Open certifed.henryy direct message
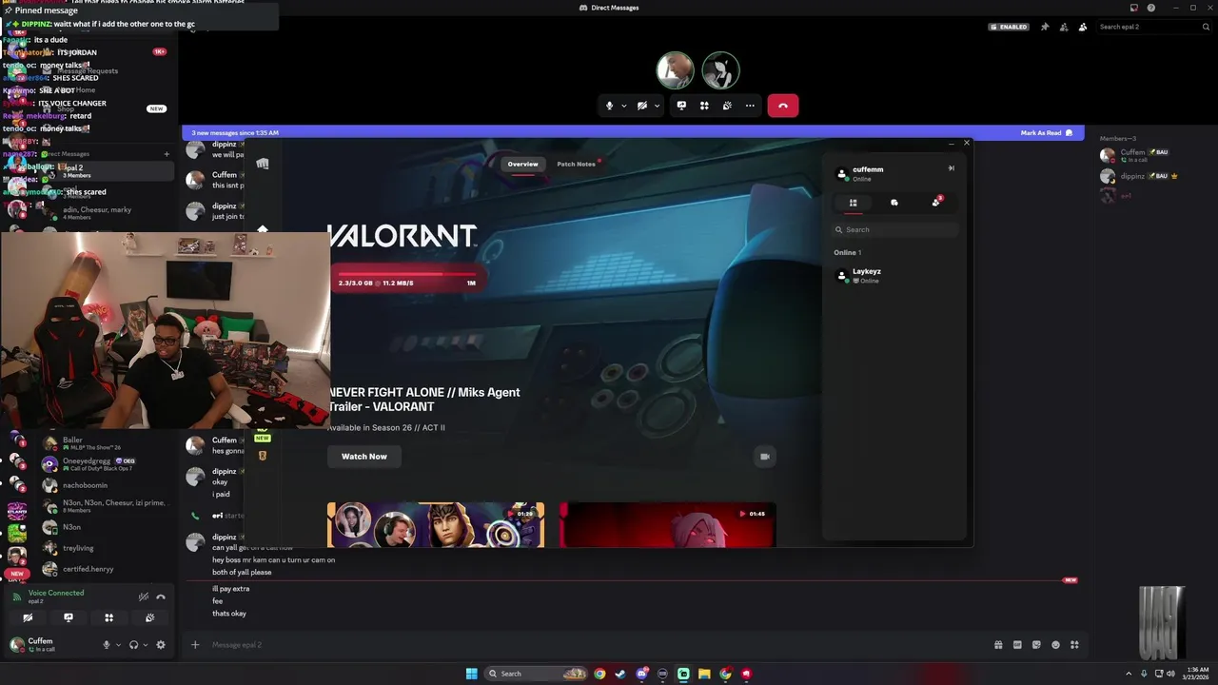This screenshot has height=685, width=1218. point(105,569)
